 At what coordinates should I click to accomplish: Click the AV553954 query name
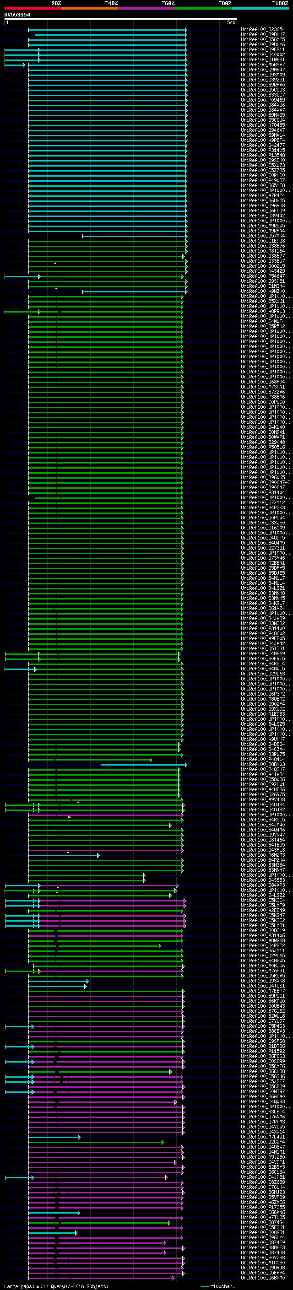click(17, 15)
